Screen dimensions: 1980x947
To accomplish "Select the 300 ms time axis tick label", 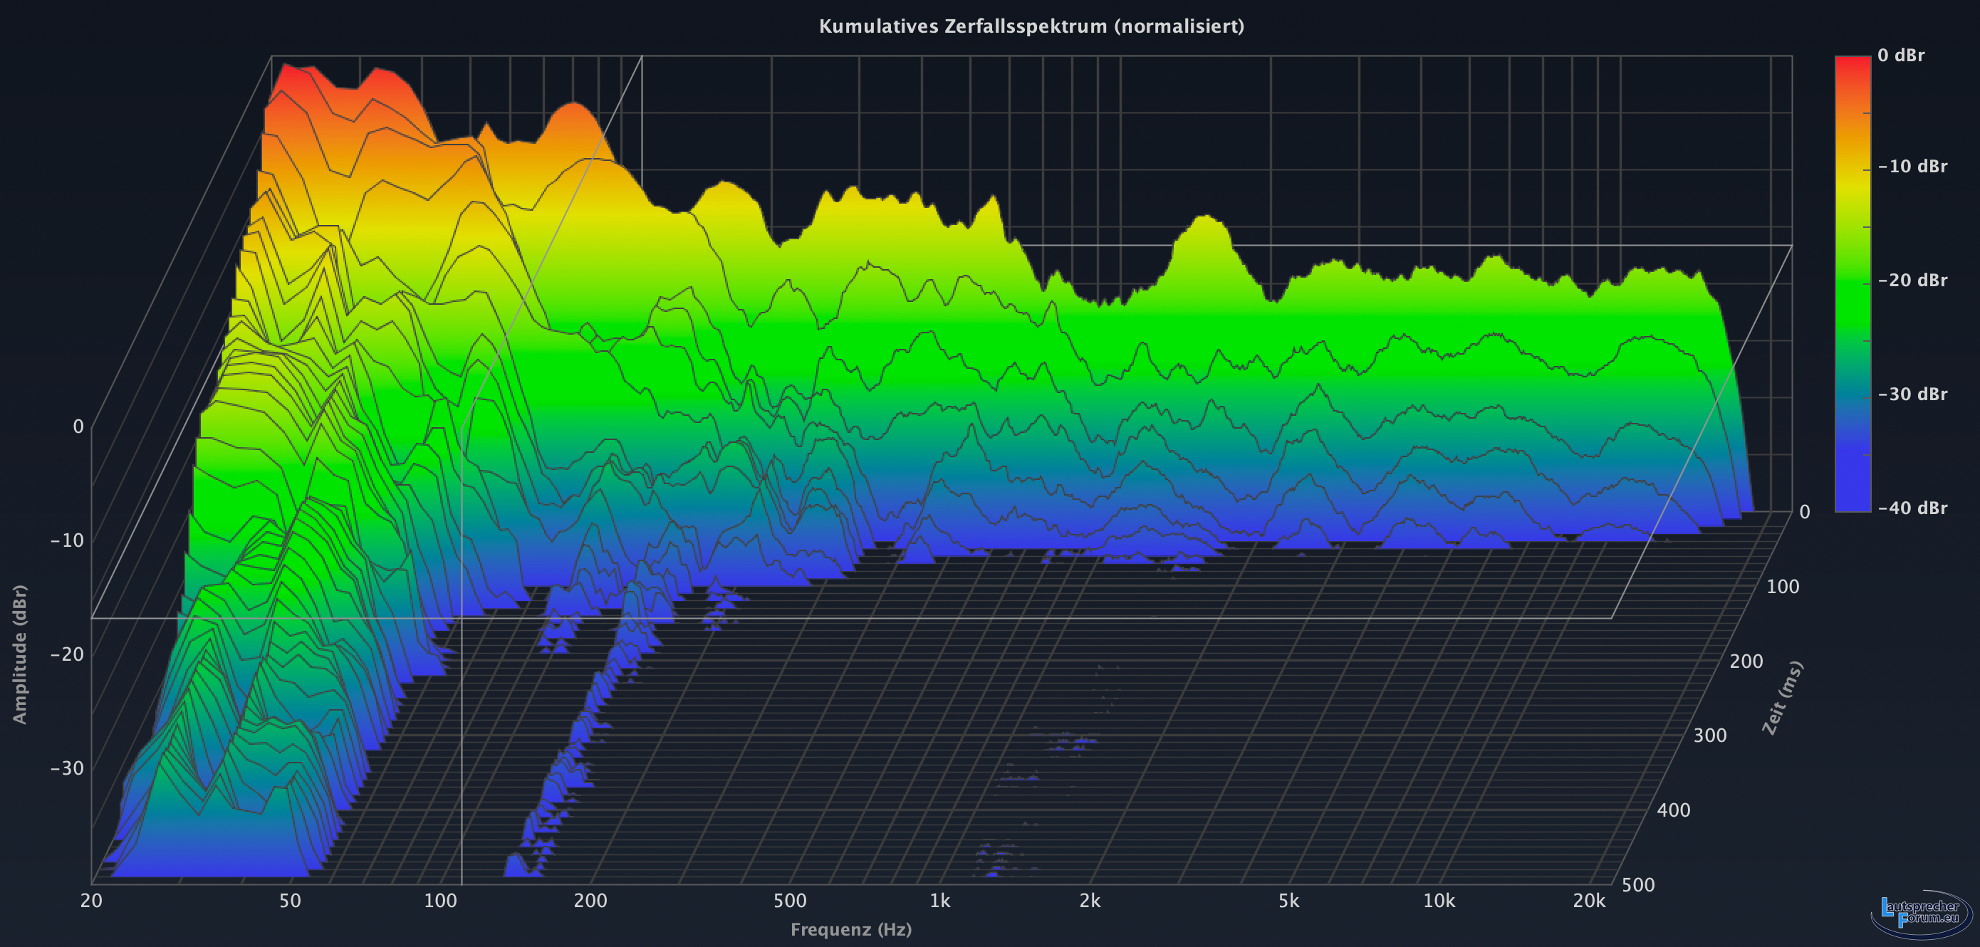I will click(1709, 736).
